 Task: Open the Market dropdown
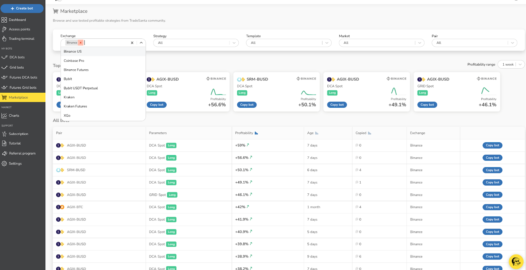pyautogui.click(x=382, y=43)
